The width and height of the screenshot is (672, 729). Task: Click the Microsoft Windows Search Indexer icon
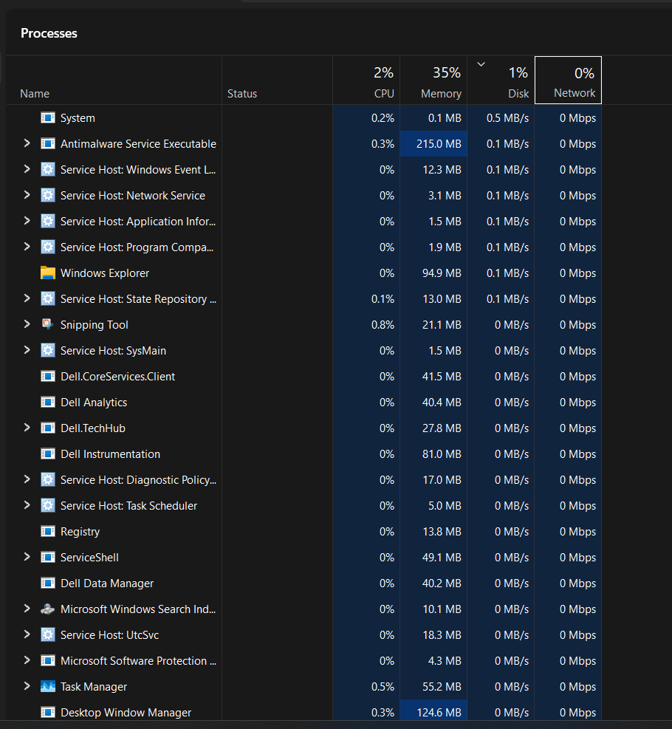pos(48,609)
